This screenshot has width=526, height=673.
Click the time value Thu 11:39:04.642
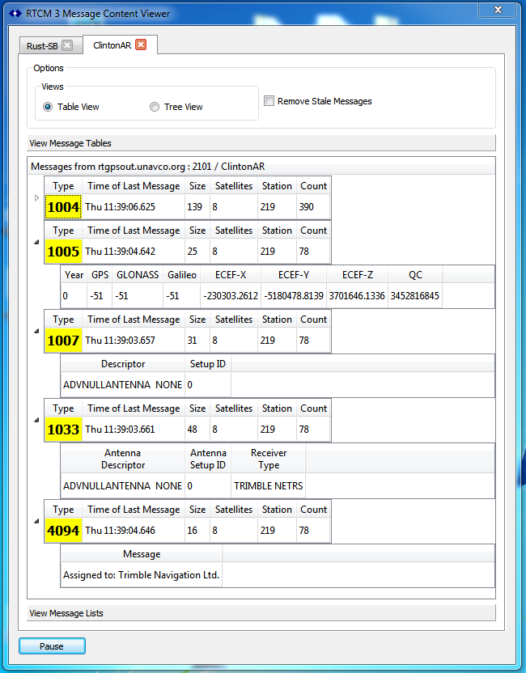(121, 252)
